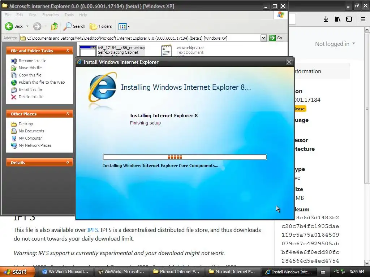Expand the Address bar dropdown arrow

(263, 38)
